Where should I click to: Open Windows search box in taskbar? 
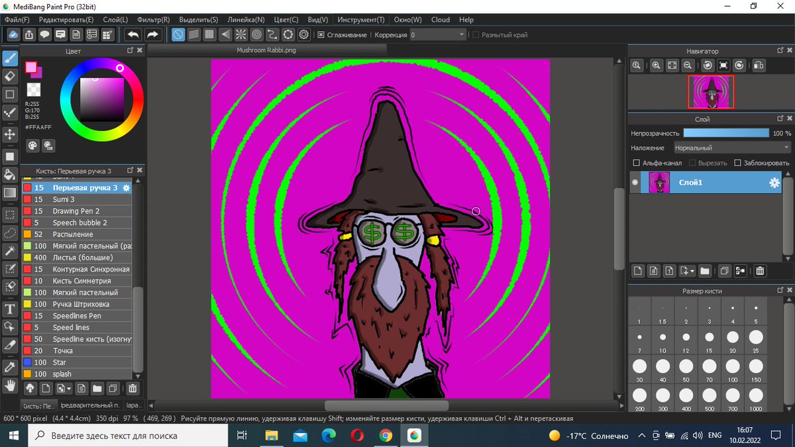(x=127, y=436)
